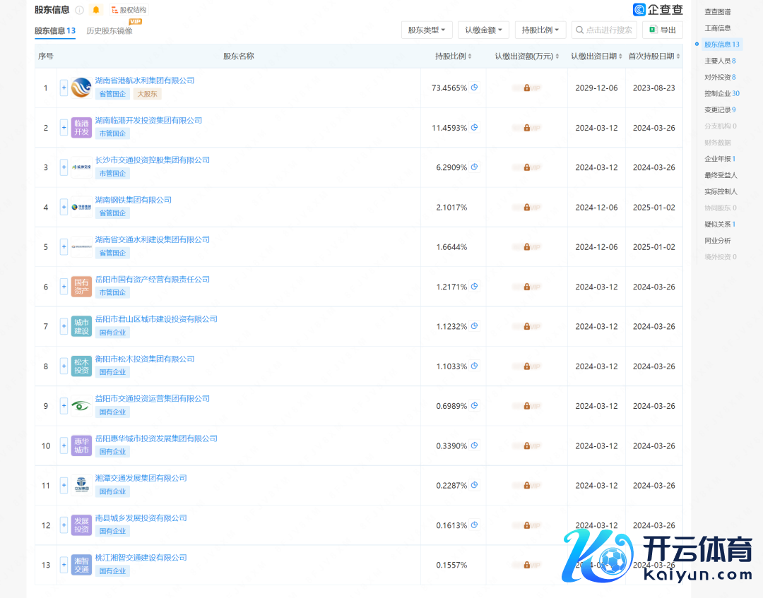Open the 股东类型 dropdown filter
The width and height of the screenshot is (763, 598).
(x=427, y=30)
